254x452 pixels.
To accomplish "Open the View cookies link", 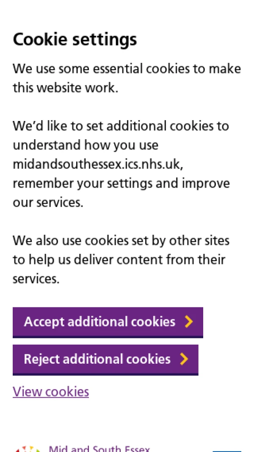I will (x=51, y=391).
